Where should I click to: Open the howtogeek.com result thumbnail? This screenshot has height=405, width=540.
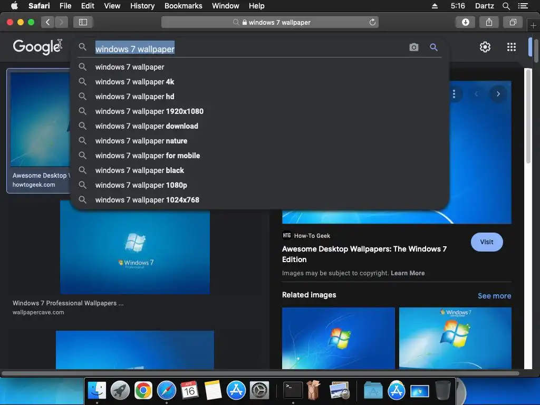pos(40,120)
